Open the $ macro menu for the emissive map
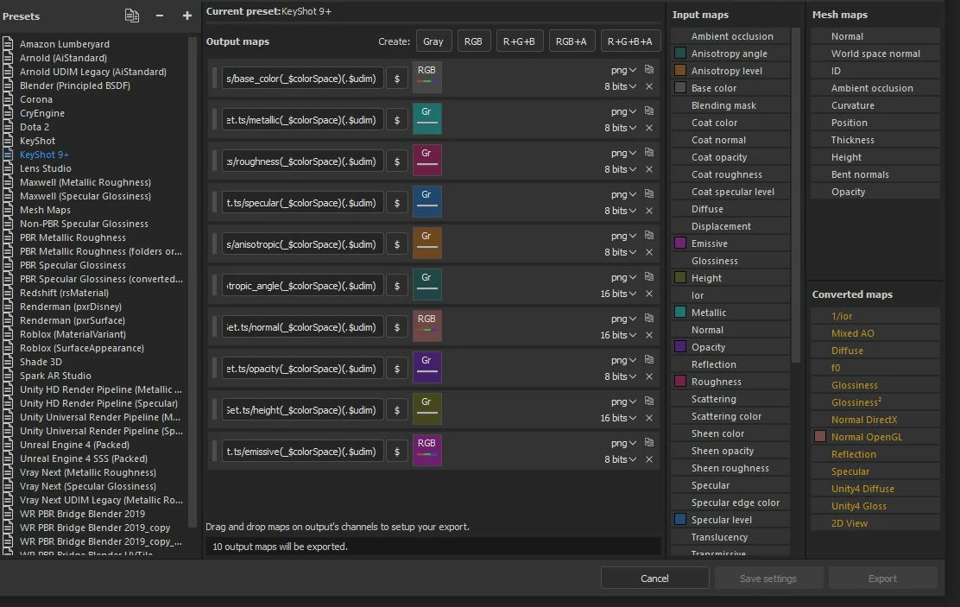 (397, 452)
